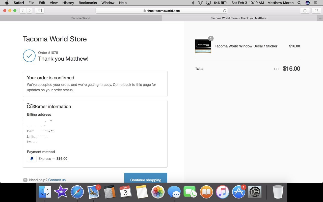
Task: Go back to the previous page
Action: click(x=23, y=11)
